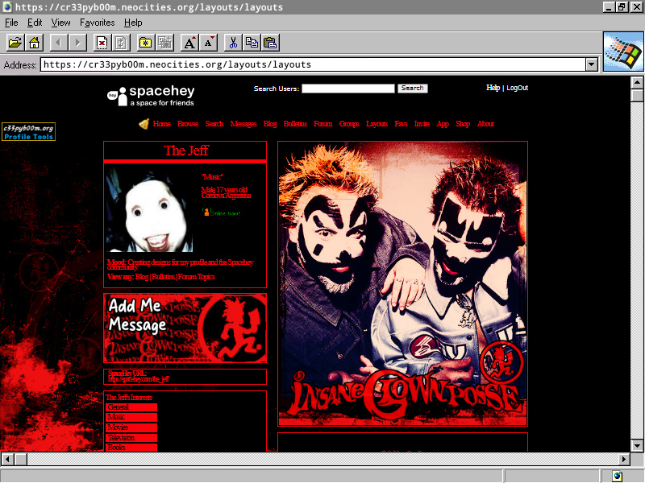Screen dimensions: 645x483
Task: Open the Forum nav link
Action: [x=323, y=124]
